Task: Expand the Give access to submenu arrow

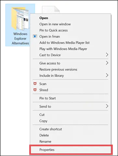Action: click(107, 63)
